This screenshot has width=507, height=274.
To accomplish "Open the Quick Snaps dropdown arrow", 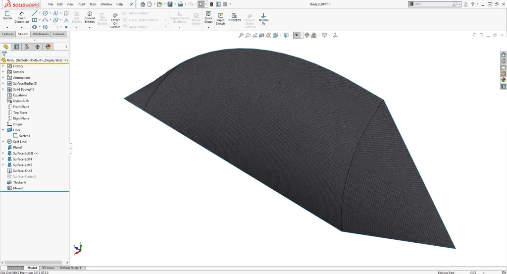I will click(x=208, y=27).
